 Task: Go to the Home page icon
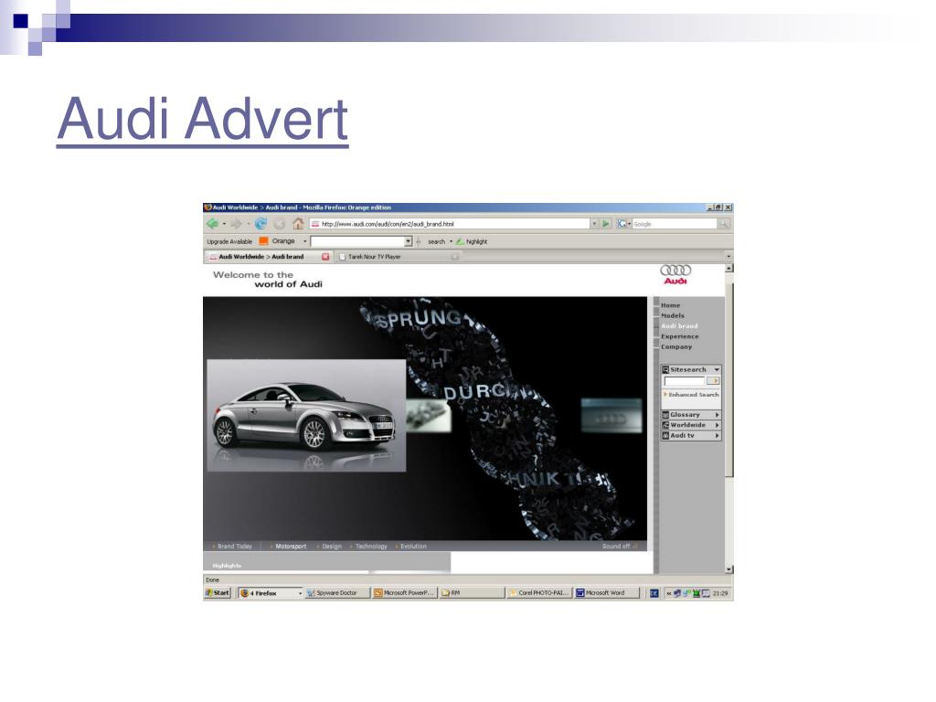[298, 224]
